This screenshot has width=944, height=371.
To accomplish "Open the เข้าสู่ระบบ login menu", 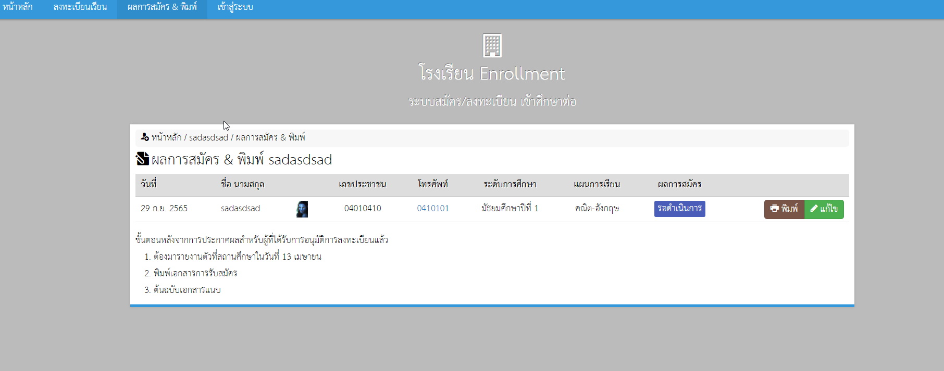I will (x=235, y=7).
